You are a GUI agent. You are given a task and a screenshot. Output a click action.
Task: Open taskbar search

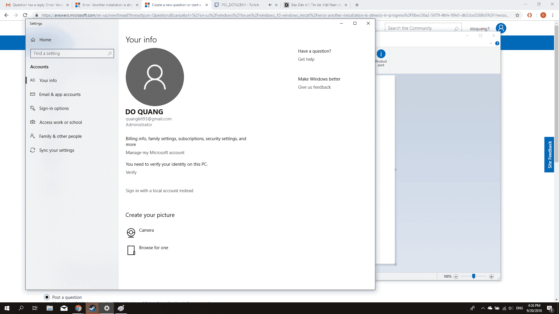tap(21, 308)
